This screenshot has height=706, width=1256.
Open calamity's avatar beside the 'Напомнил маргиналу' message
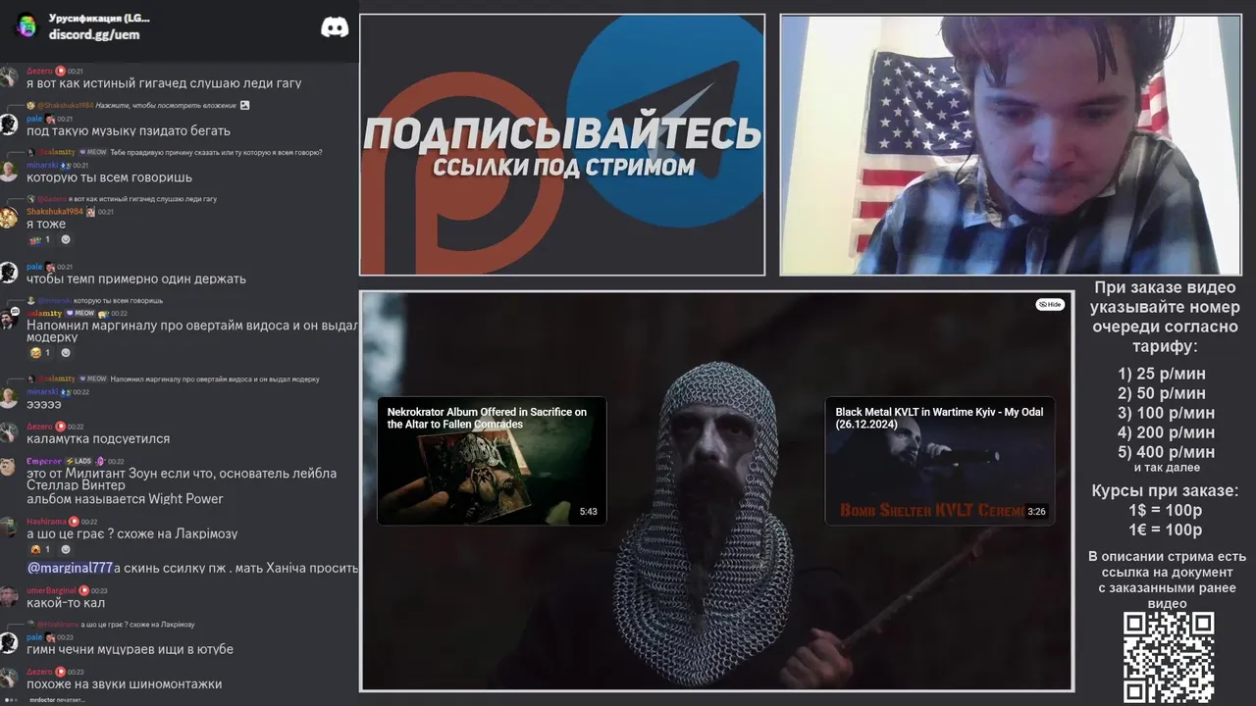pos(9,320)
